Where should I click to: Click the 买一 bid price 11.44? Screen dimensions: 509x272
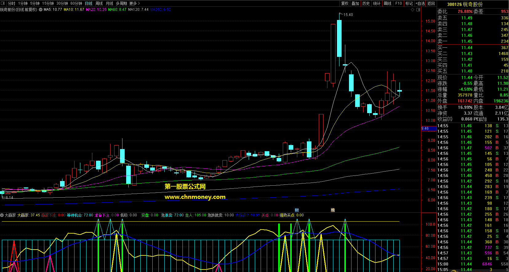[467, 48]
